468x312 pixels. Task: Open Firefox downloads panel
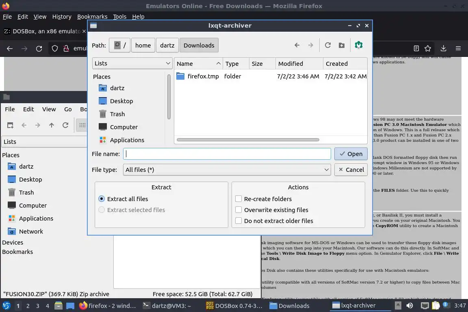(x=443, y=48)
